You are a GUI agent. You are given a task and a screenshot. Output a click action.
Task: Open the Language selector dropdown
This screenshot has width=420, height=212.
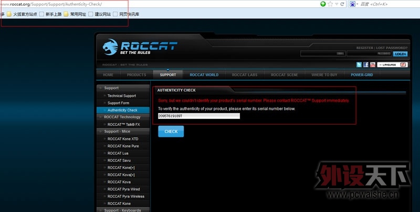pos(392,64)
